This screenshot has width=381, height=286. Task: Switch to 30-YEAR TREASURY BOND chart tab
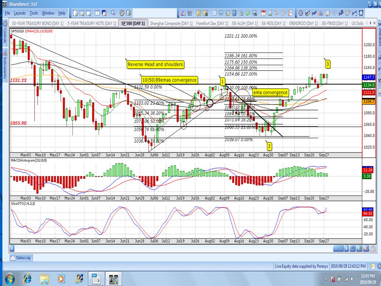tap(37, 23)
